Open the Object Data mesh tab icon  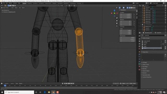pos(139,64)
